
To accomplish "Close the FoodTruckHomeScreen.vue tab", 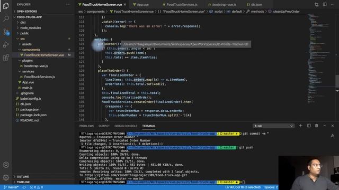I will coord(125,5).
